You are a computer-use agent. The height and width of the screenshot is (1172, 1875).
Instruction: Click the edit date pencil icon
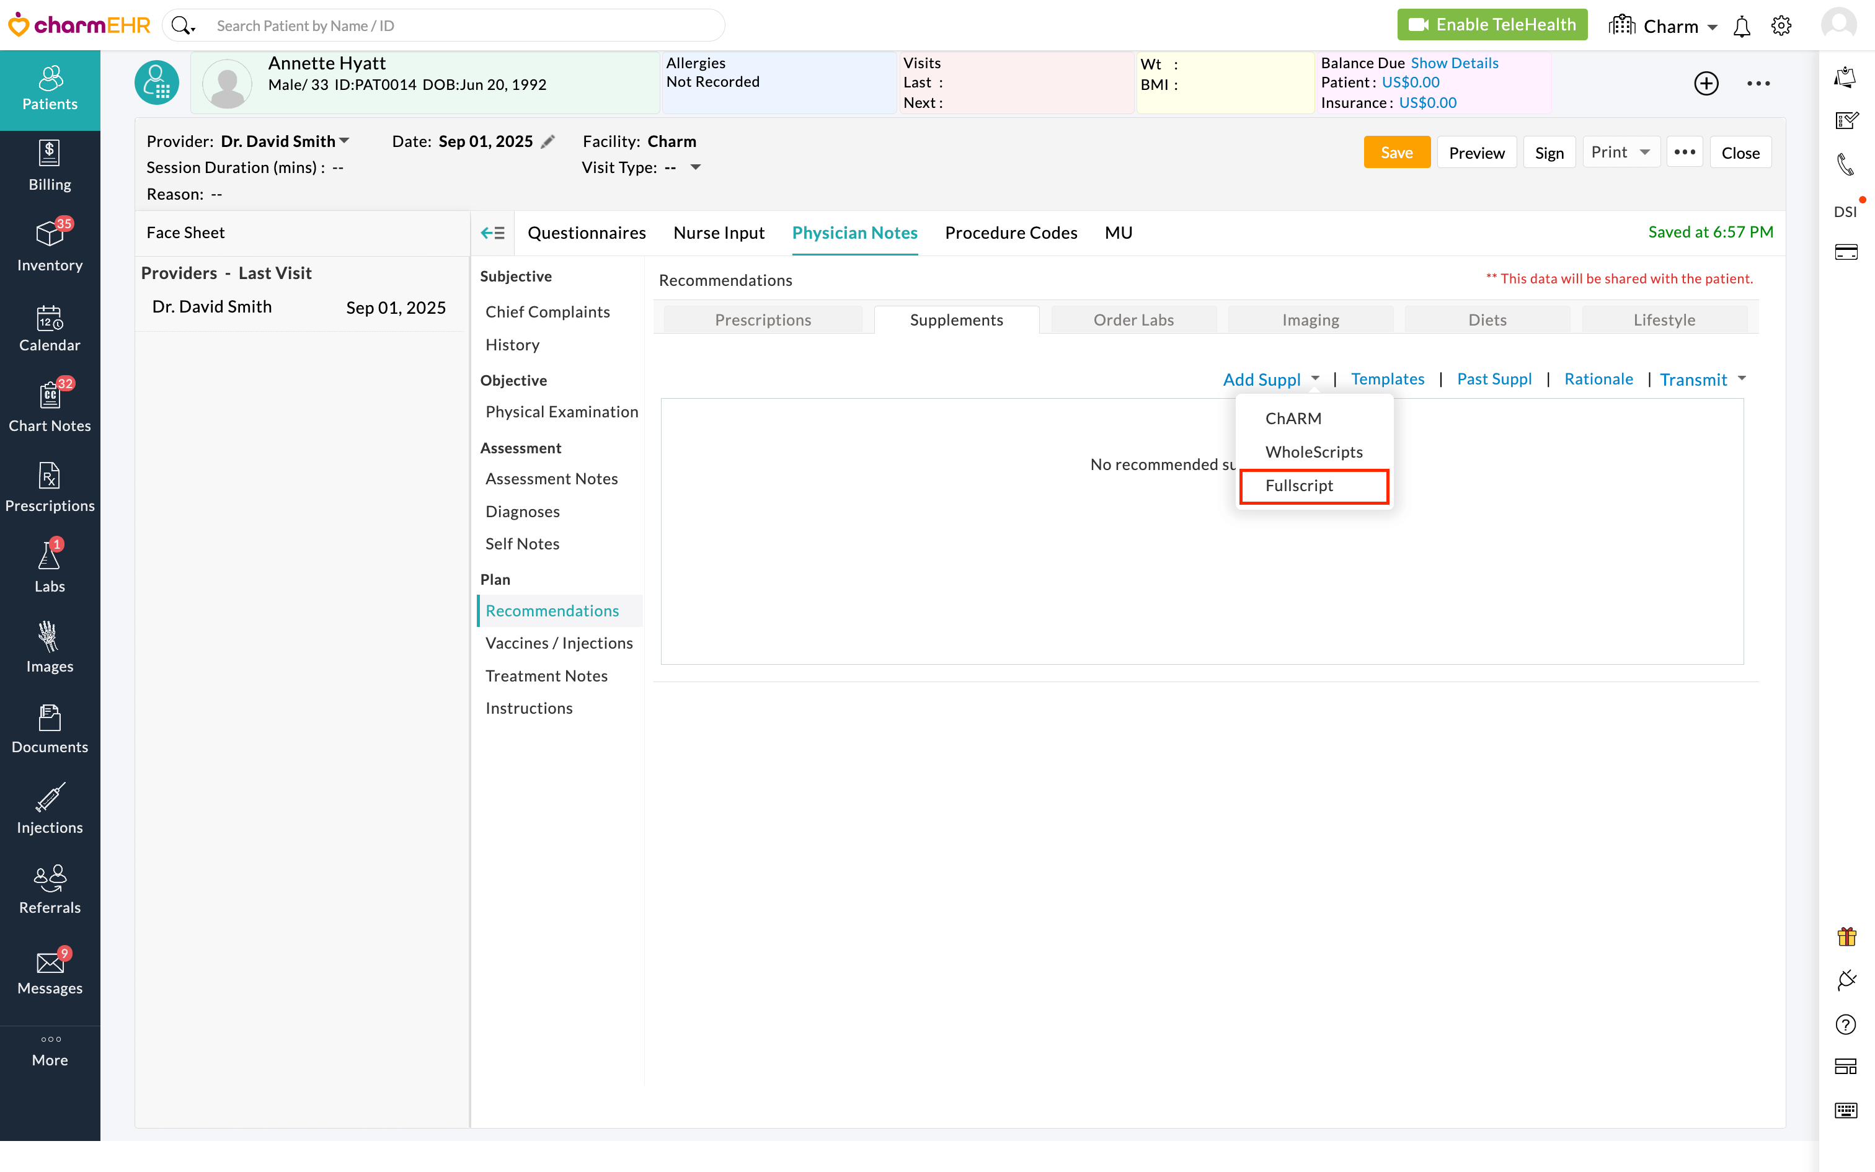547,142
